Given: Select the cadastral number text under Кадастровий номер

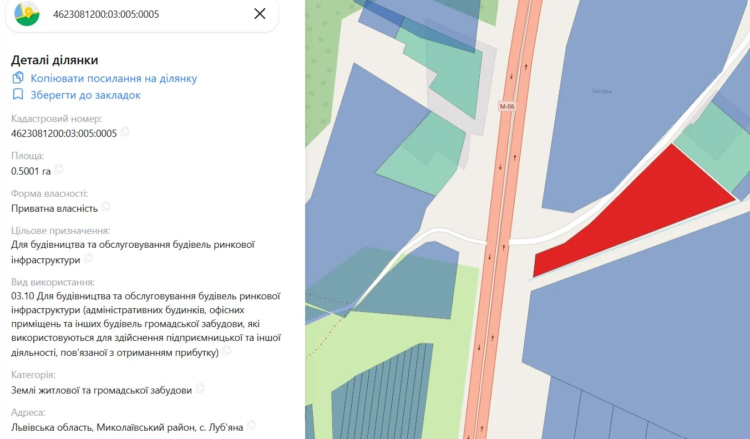Looking at the screenshot, I should point(64,133).
